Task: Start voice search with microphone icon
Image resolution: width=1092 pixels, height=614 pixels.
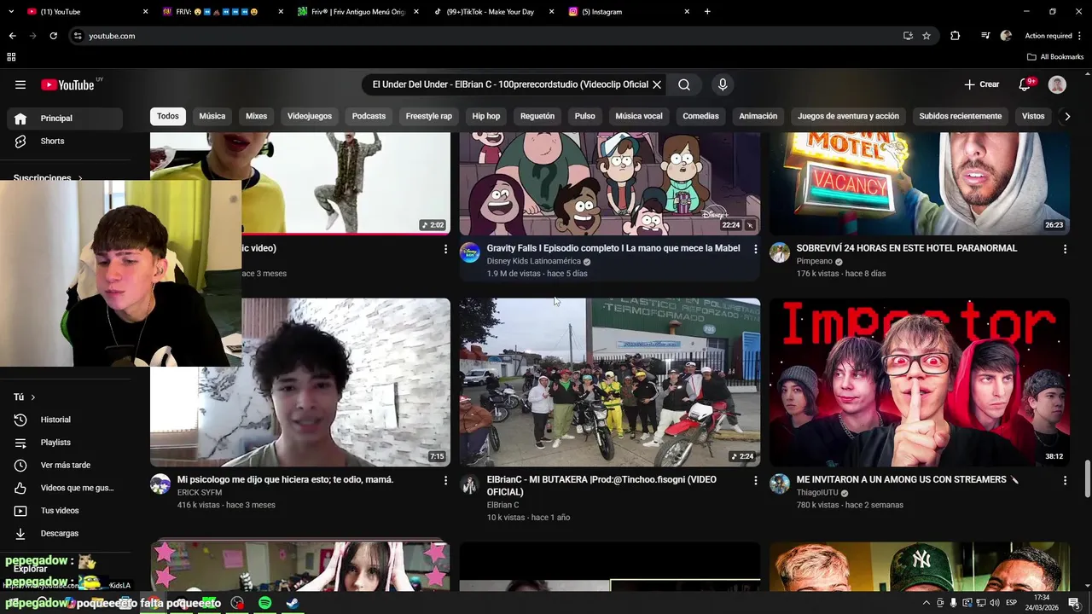Action: click(723, 84)
